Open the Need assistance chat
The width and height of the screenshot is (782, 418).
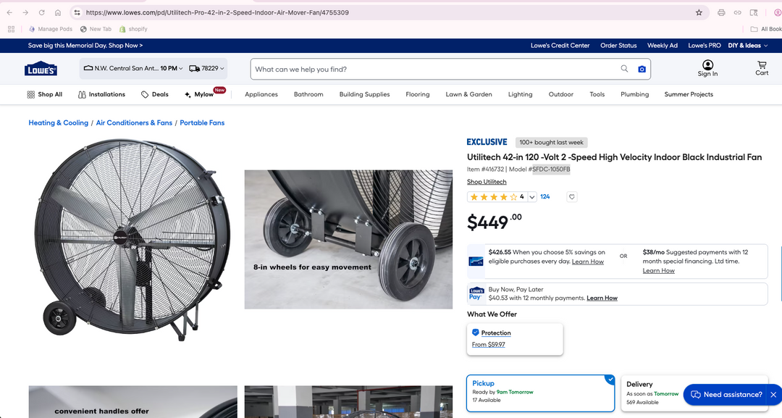coord(726,395)
